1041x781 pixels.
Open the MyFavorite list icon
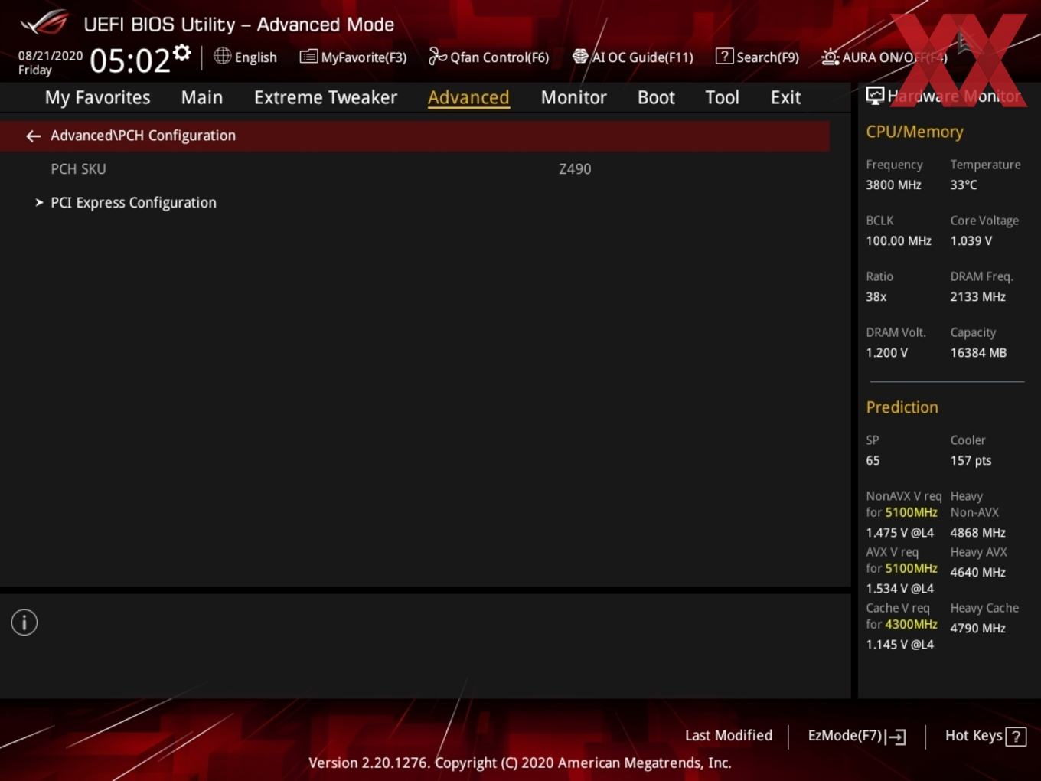[x=308, y=57]
